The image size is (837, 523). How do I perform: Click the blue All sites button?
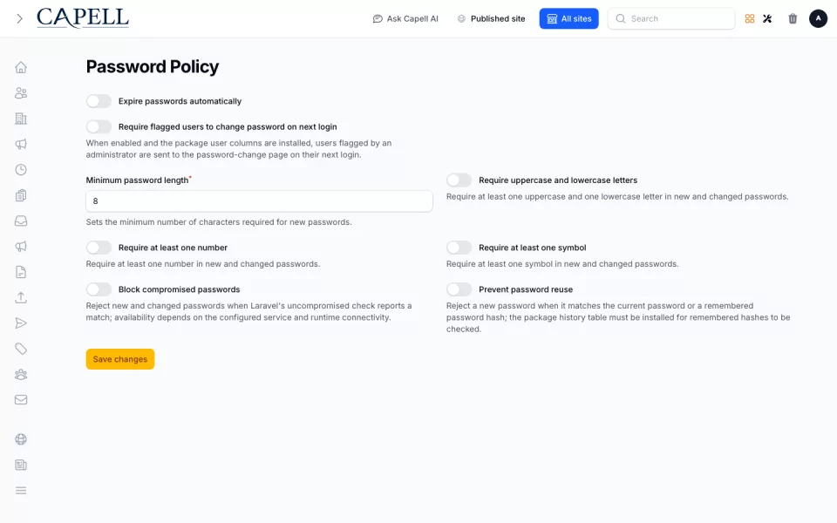tap(569, 18)
